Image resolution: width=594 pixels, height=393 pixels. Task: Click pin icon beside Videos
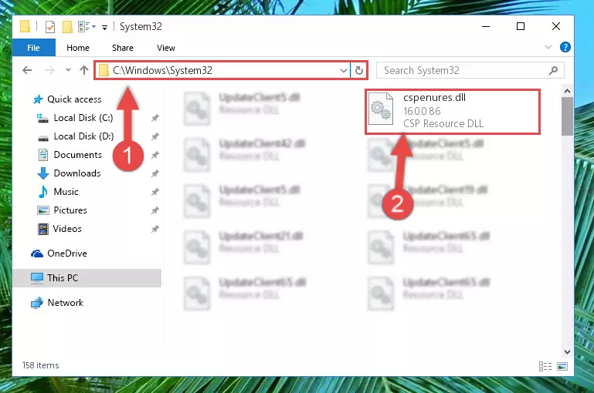click(155, 229)
